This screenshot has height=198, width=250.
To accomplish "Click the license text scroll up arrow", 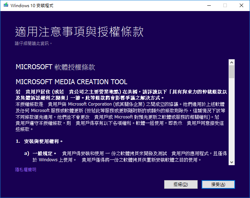I will (x=231, y=62).
